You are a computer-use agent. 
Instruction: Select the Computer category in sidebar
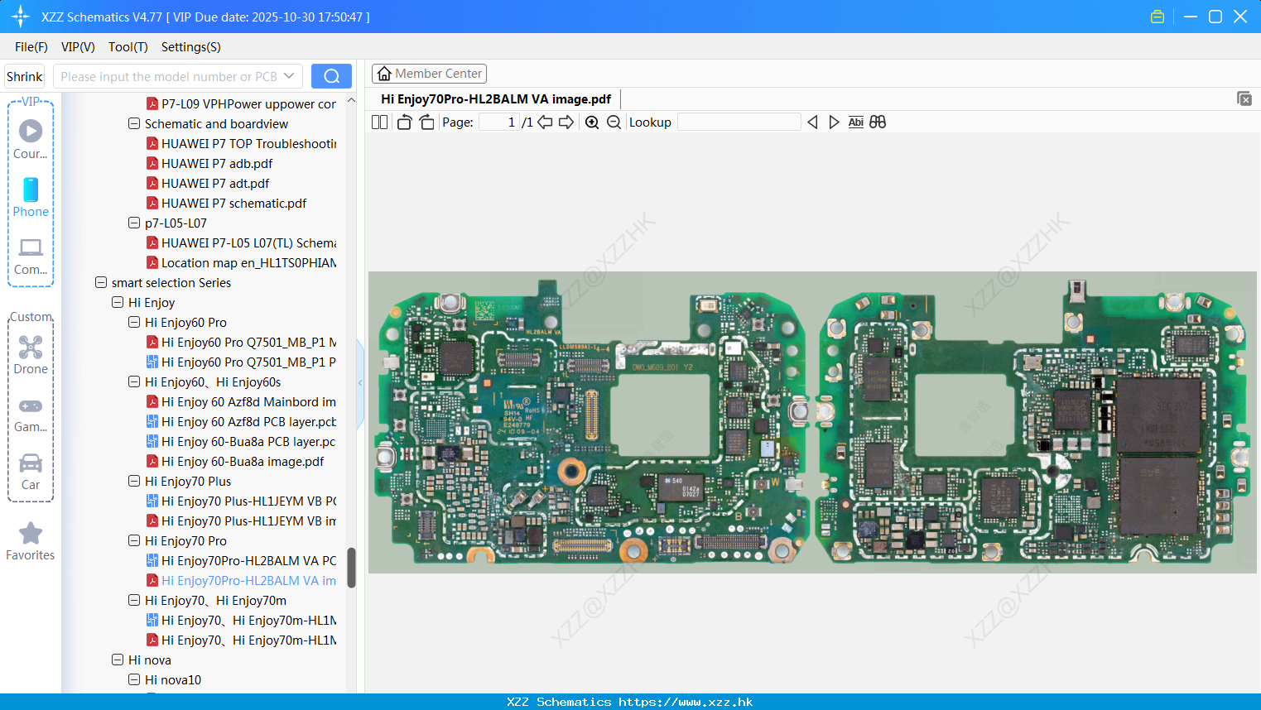31,256
